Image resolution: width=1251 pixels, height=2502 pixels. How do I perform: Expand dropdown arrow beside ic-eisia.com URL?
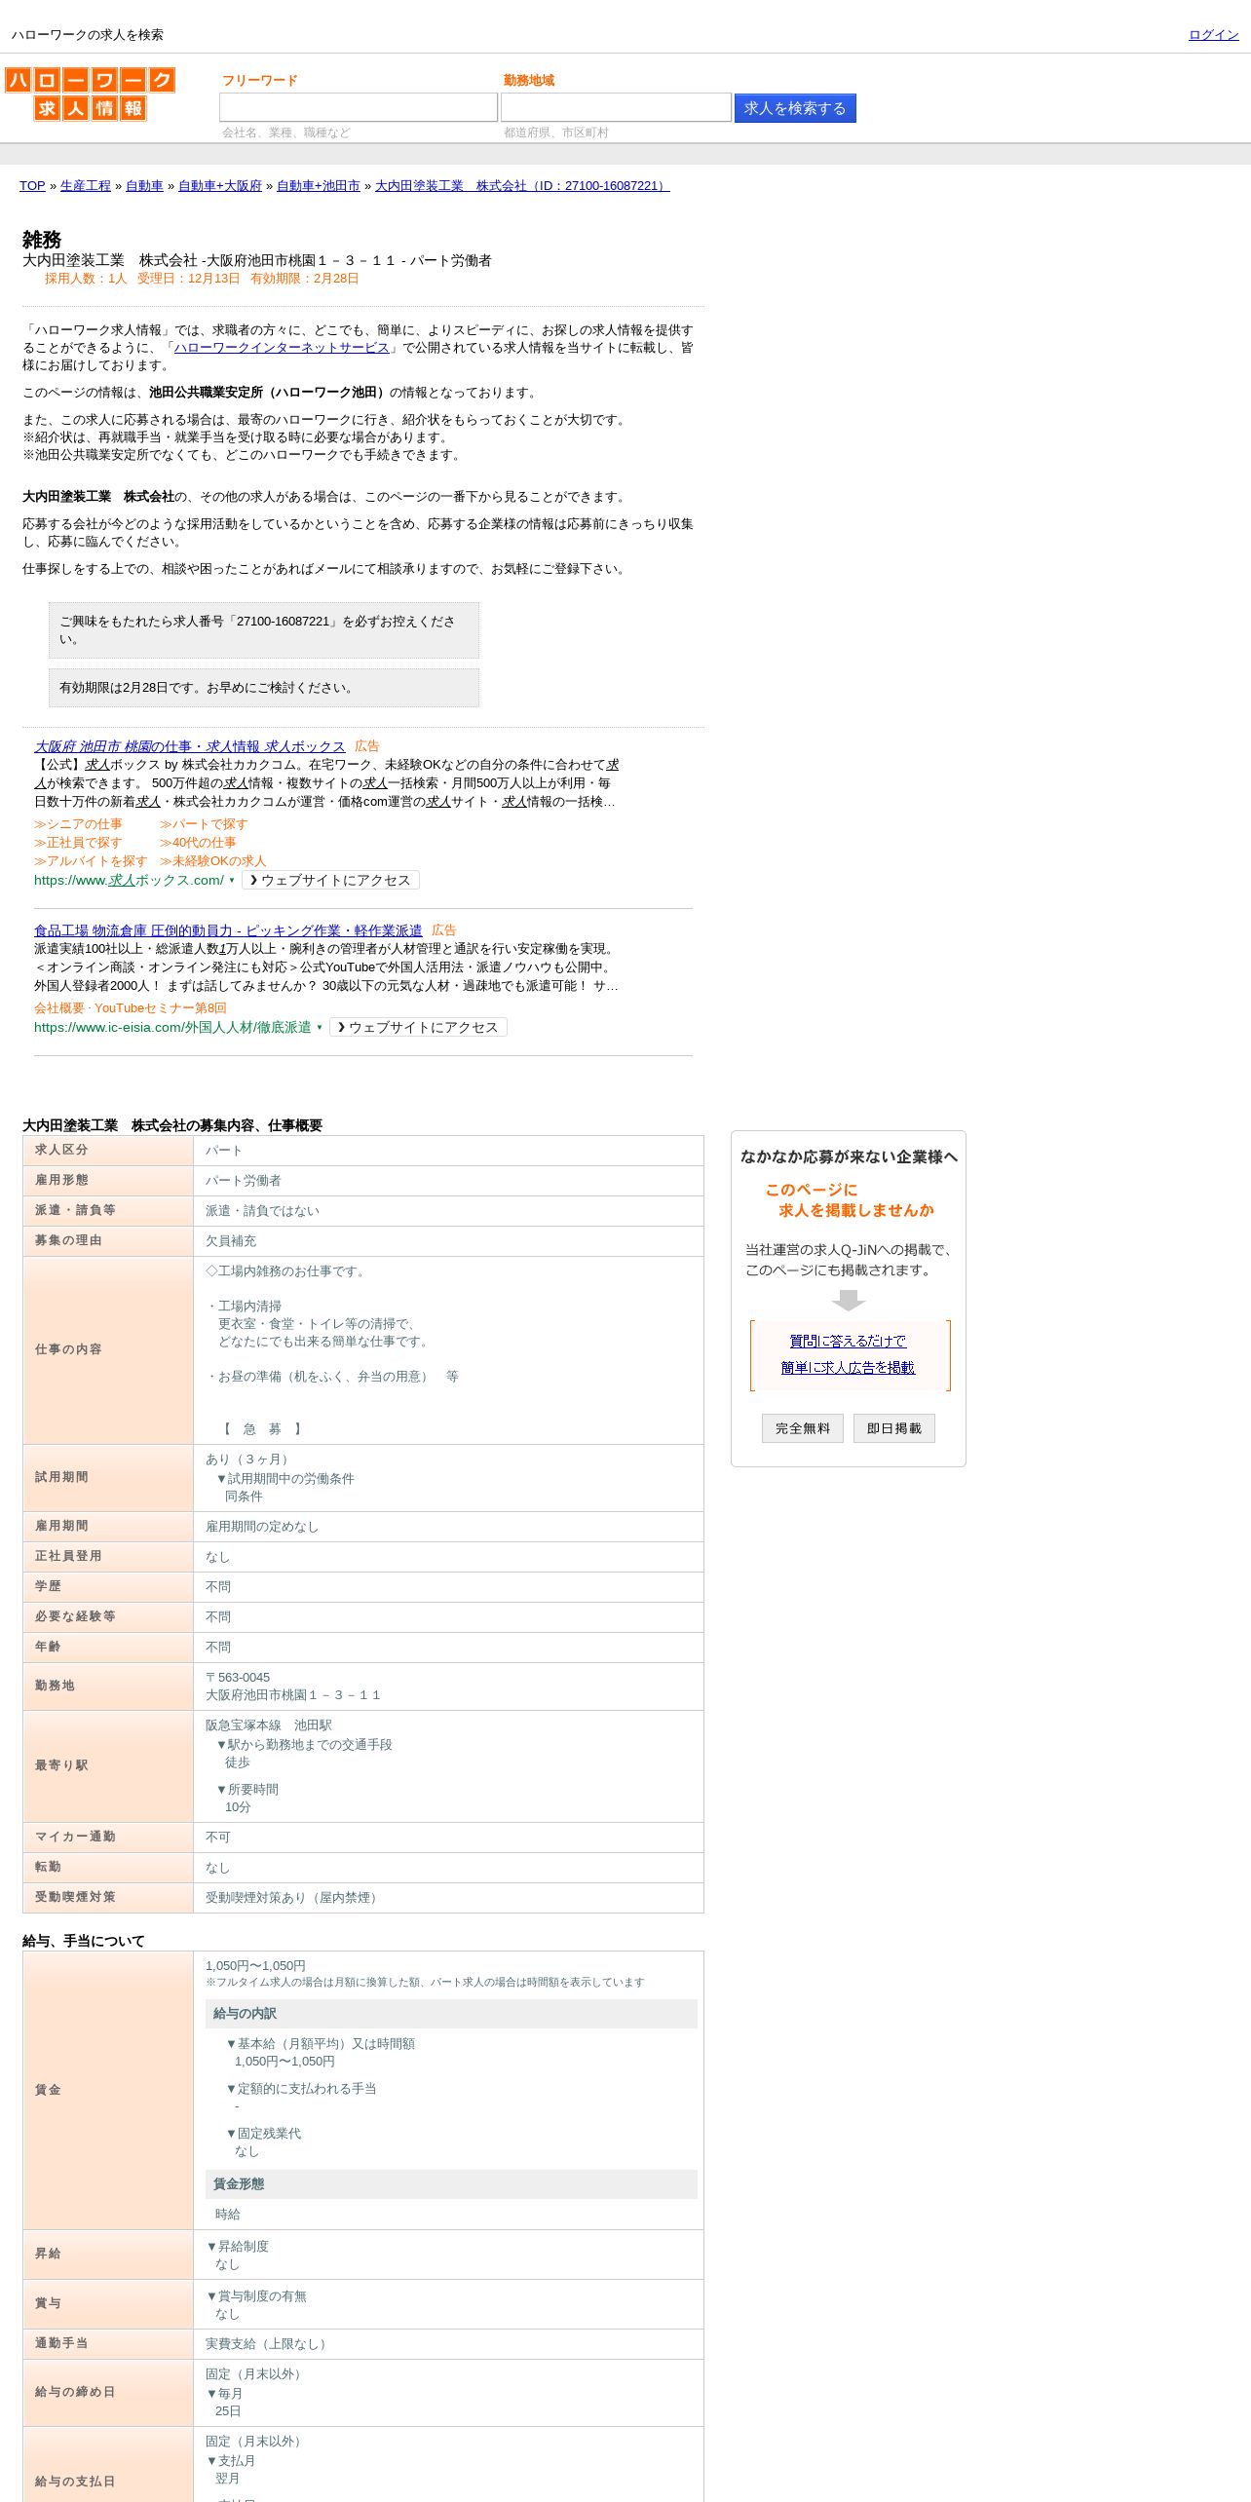[320, 1028]
